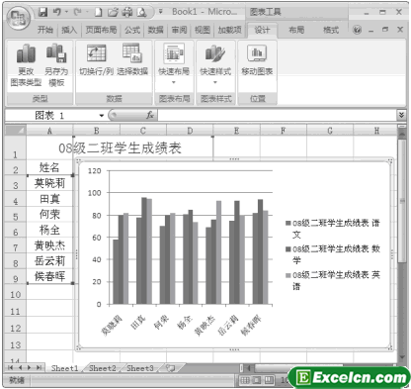411x389 pixels.
Task: Switch to Page Break Preview in status bar
Action: coord(269,380)
